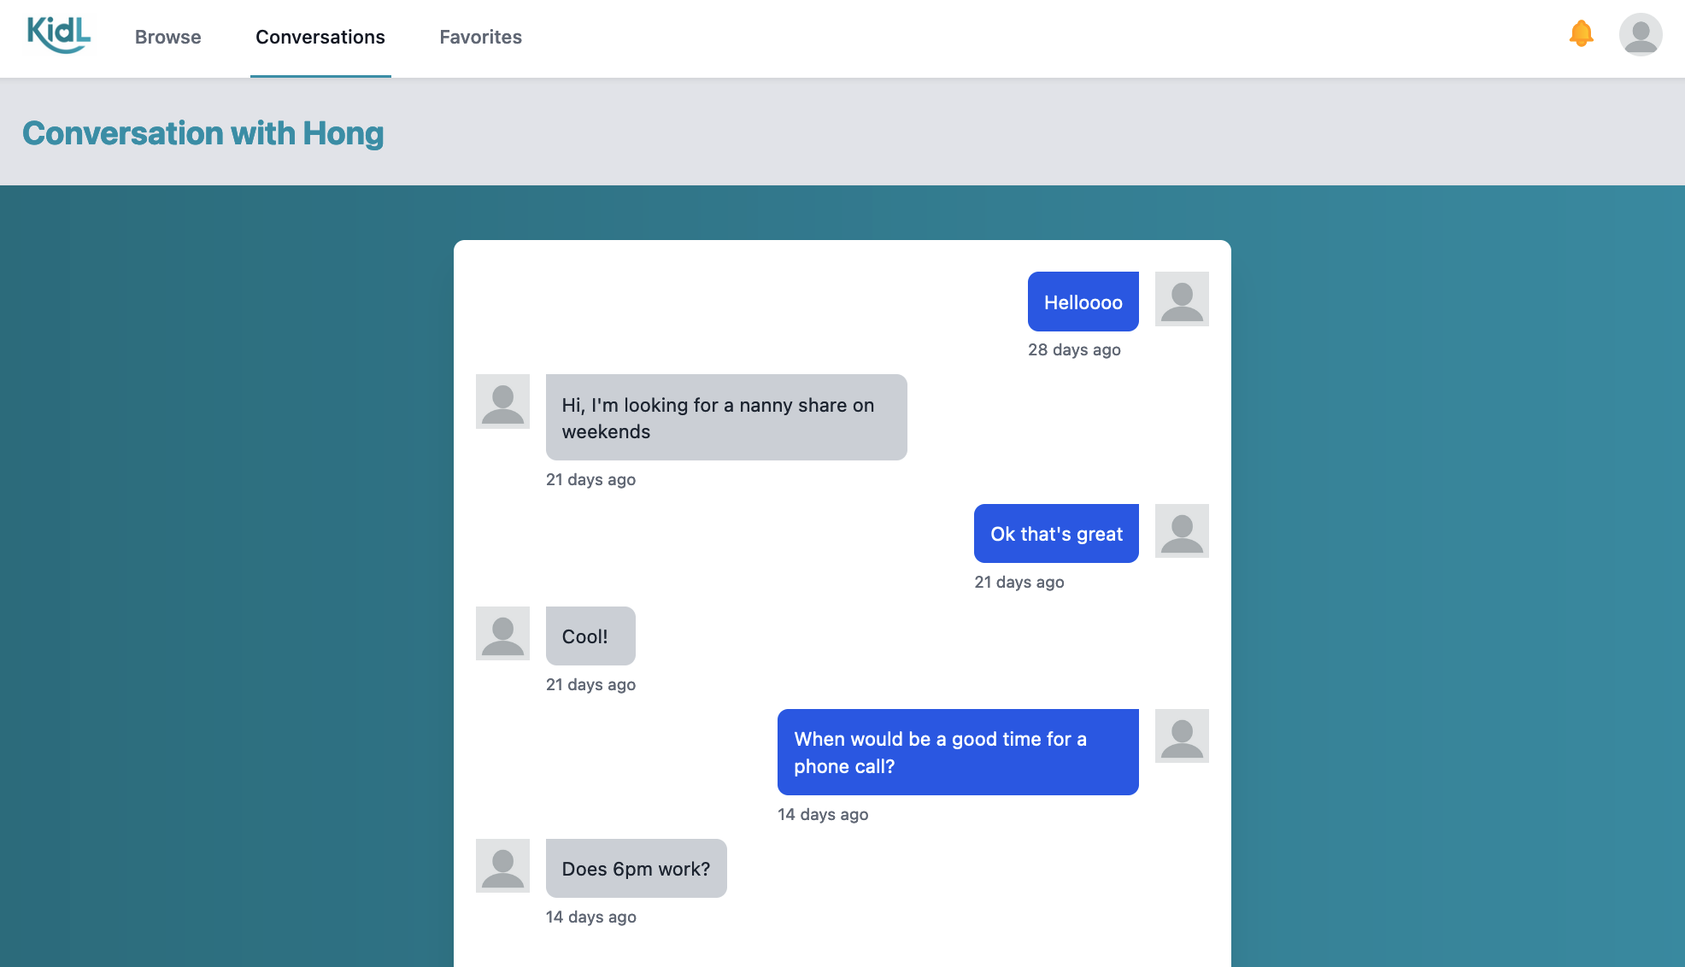Click the Conversation with Hong heading
1685x967 pixels.
coord(203,133)
